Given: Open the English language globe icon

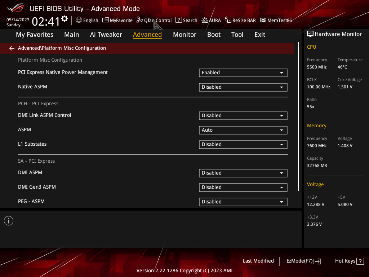Looking at the screenshot, I should click(79, 20).
